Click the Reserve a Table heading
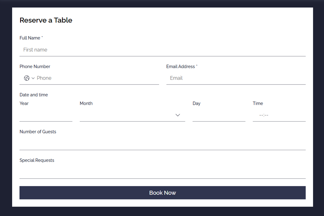The image size is (324, 216). click(x=46, y=20)
